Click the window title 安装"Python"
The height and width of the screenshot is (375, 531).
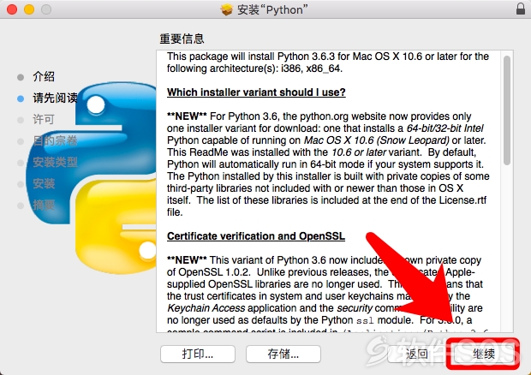(272, 9)
